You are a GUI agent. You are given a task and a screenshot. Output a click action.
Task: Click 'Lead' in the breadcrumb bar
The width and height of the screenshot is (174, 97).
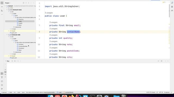(x=59, y=92)
